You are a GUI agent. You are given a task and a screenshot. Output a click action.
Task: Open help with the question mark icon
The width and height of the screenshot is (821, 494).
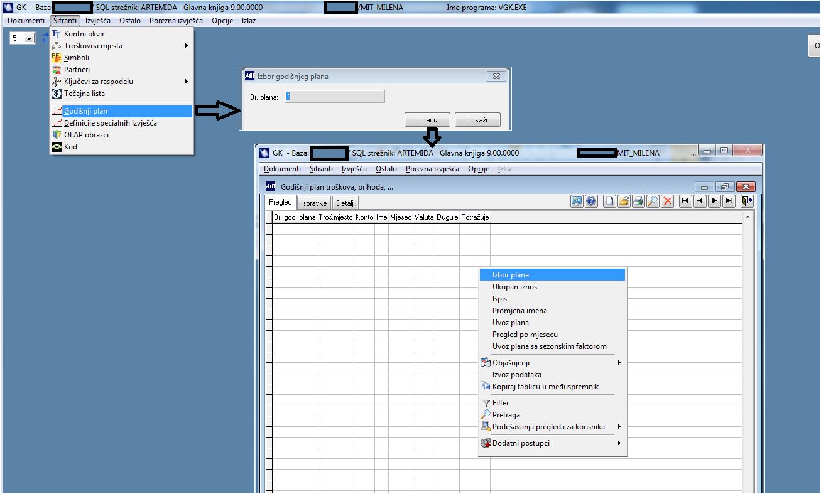pos(591,201)
